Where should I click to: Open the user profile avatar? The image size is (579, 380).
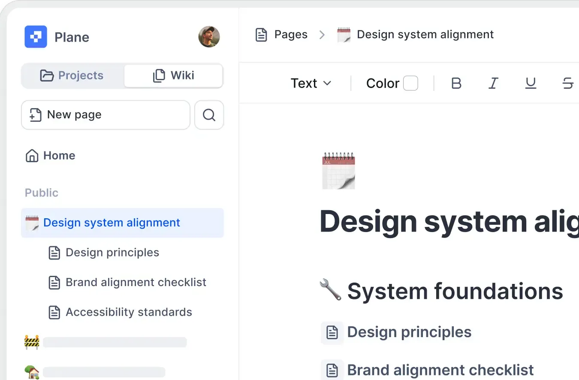coord(209,37)
